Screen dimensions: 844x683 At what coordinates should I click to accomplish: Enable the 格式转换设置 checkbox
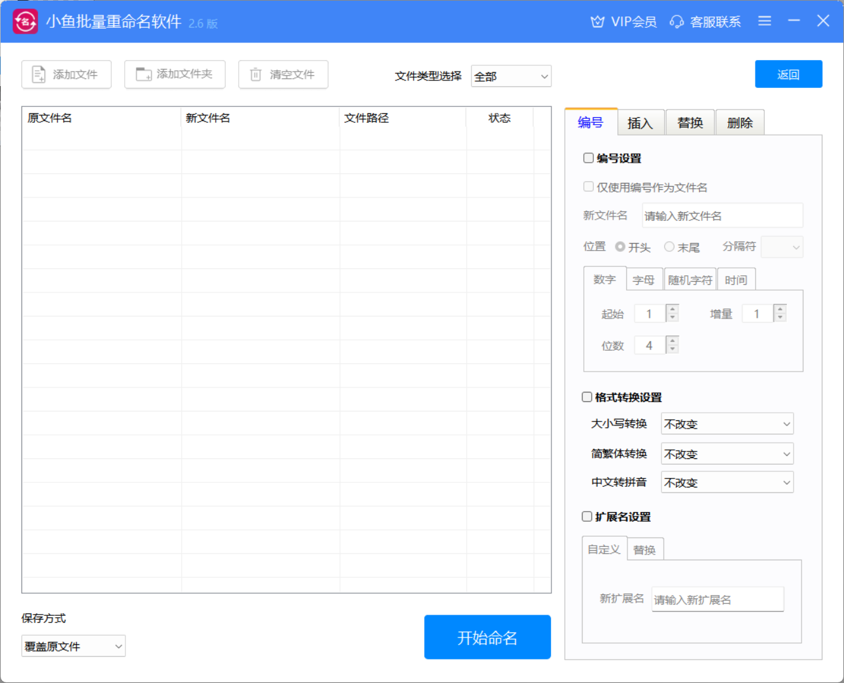(586, 396)
